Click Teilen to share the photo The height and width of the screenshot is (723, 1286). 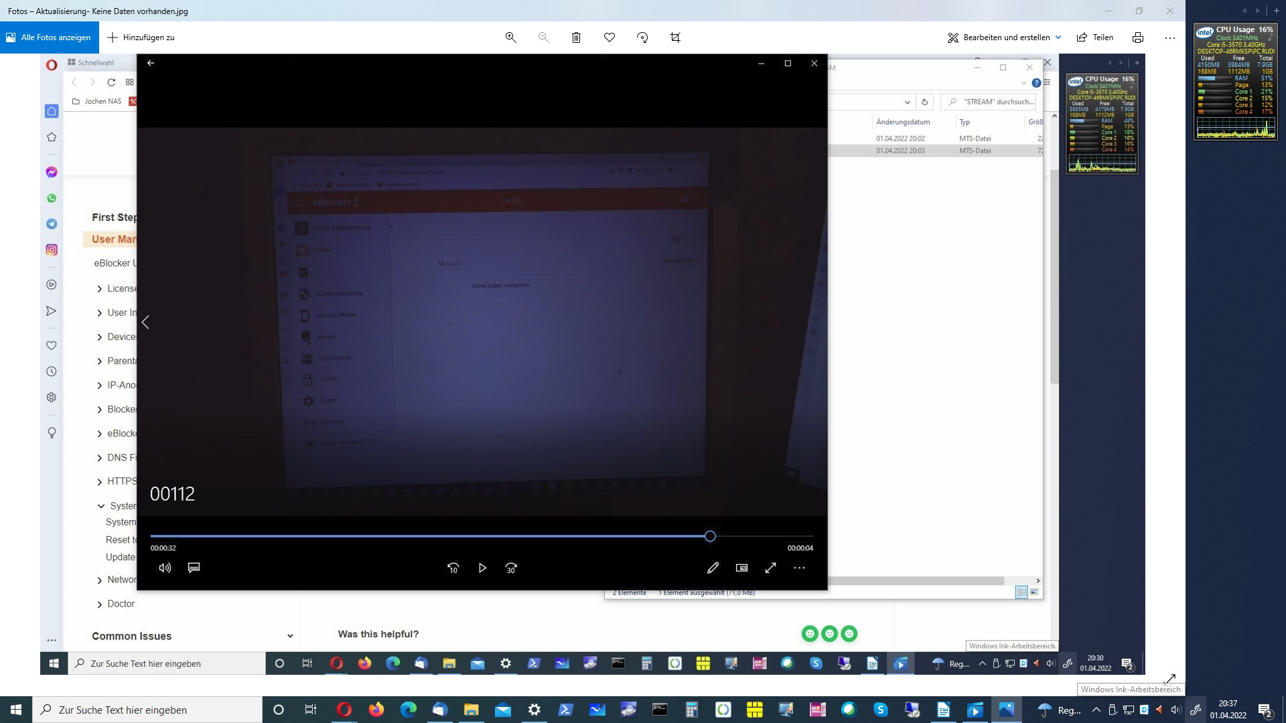click(x=1095, y=37)
